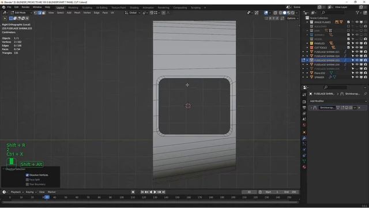Play animation forward button

pyautogui.click(x=155, y=192)
